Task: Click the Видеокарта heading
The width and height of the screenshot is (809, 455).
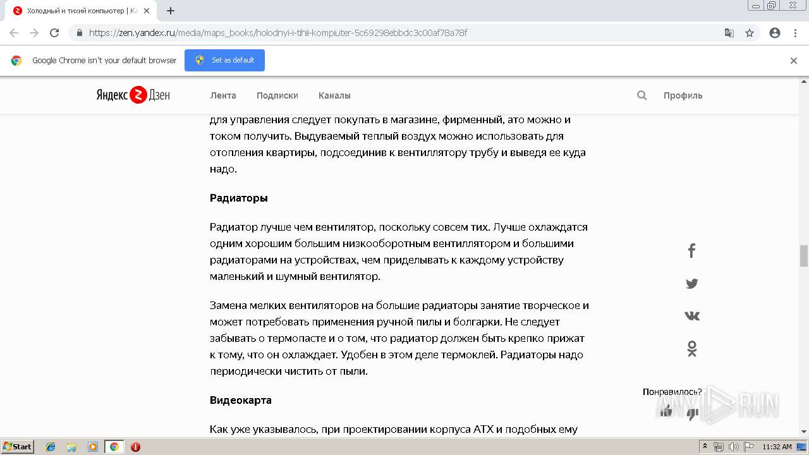Action: click(x=241, y=400)
